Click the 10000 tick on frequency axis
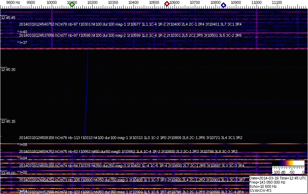This screenshot has width=308, height=194. click(x=51, y=3)
